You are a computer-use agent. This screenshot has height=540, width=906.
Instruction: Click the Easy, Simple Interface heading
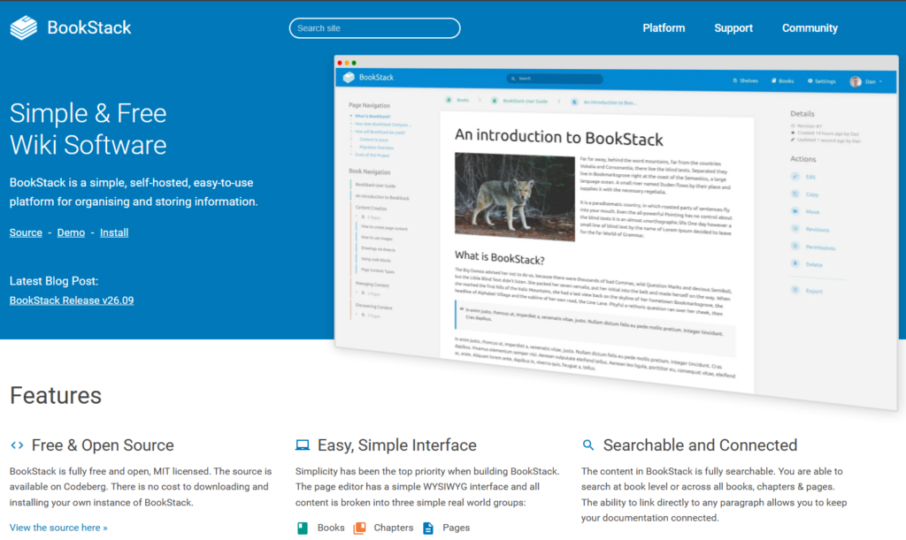pyautogui.click(x=397, y=445)
